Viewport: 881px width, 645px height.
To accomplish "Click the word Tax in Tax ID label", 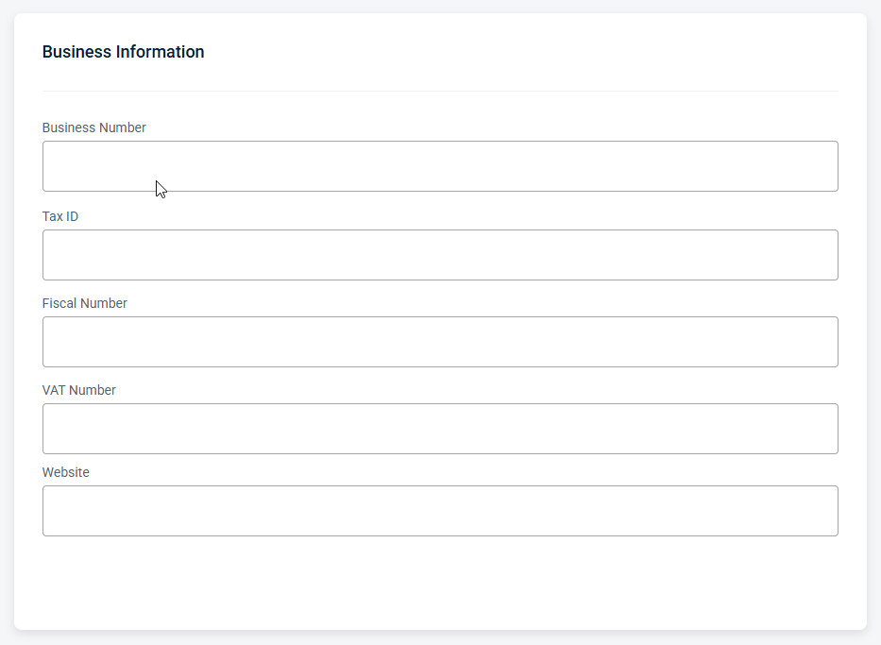I will [x=52, y=216].
